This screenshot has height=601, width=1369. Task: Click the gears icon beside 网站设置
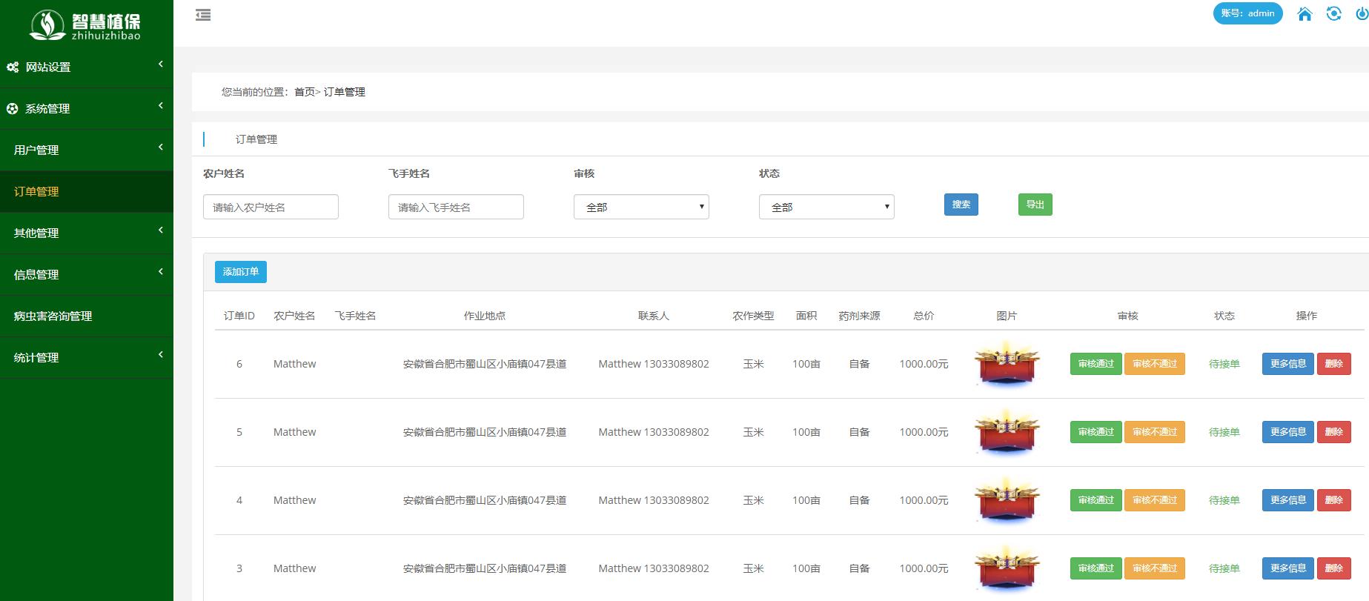pyautogui.click(x=13, y=67)
